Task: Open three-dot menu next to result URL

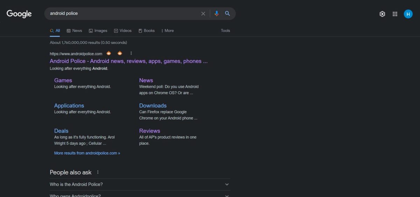Action: [x=131, y=53]
